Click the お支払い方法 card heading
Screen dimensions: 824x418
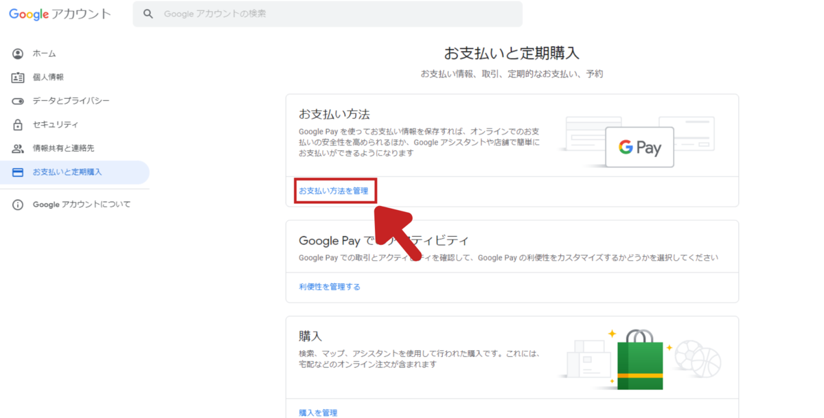[334, 113]
